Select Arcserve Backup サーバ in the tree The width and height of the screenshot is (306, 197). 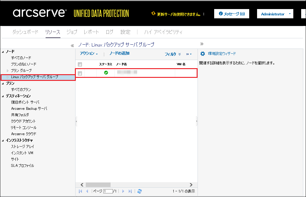pyautogui.click(x=29, y=109)
